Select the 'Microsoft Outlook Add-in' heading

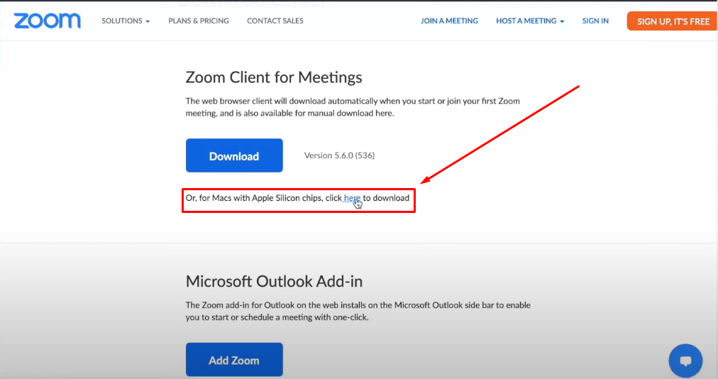274,281
